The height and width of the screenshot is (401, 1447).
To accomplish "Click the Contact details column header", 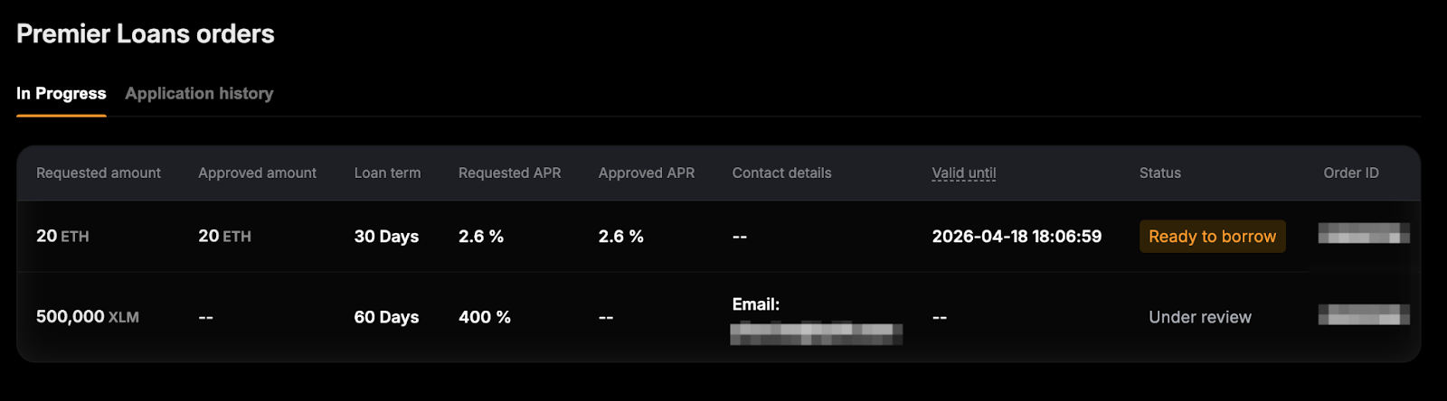I will (x=781, y=173).
